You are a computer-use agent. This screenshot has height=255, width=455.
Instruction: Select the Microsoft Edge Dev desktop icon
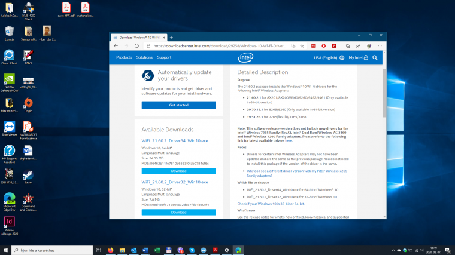[10, 202]
